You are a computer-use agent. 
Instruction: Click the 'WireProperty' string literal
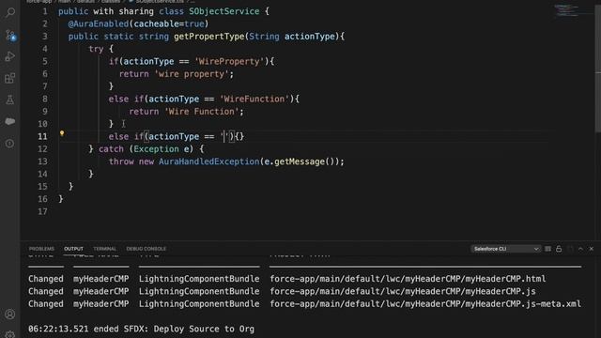[x=229, y=61]
